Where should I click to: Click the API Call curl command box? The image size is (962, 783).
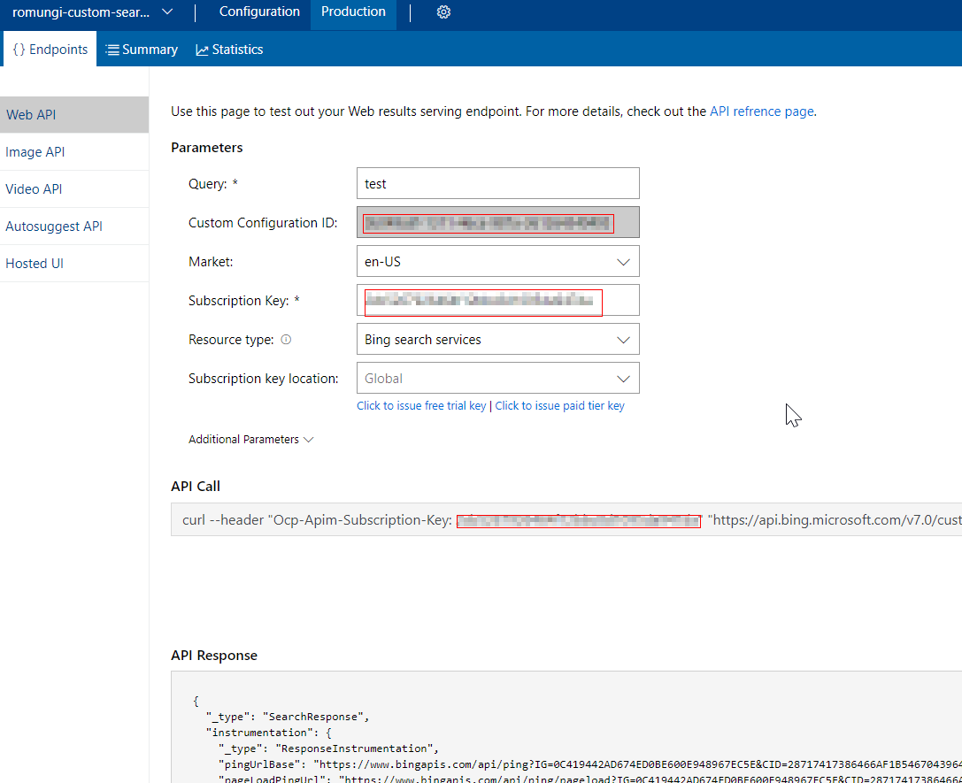(x=566, y=520)
